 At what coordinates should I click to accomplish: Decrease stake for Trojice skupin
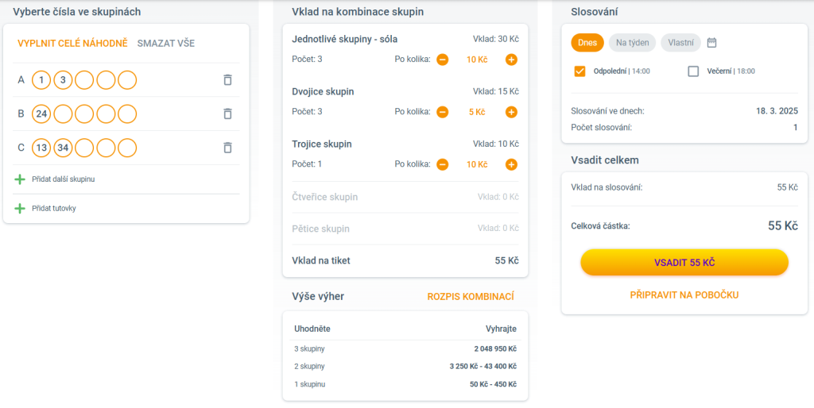[x=443, y=164]
